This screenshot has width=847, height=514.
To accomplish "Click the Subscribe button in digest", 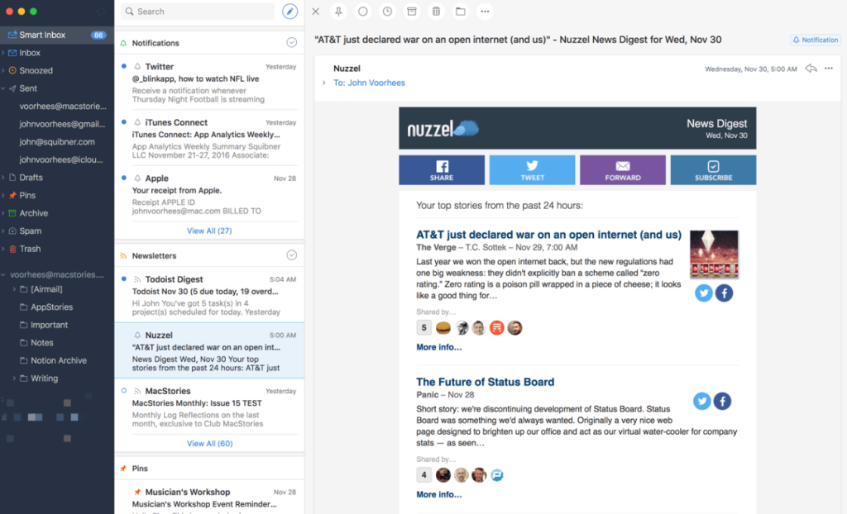I will (713, 170).
